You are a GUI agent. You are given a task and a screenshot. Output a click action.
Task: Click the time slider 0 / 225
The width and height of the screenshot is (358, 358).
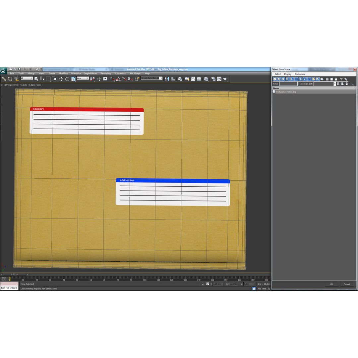coord(14,274)
